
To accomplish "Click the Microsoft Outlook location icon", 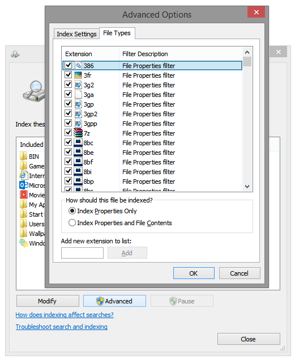I will tap(24, 185).
